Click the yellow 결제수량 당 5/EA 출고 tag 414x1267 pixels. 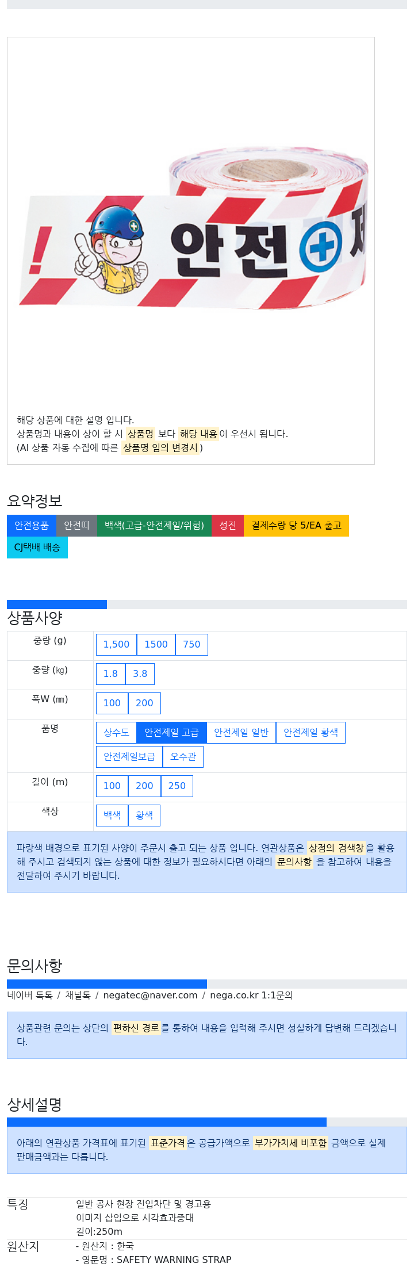point(296,526)
